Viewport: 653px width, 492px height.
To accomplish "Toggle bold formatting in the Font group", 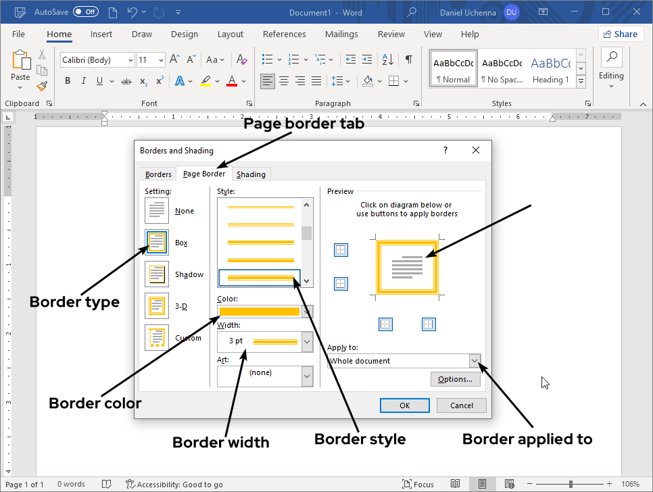I will pyautogui.click(x=67, y=80).
